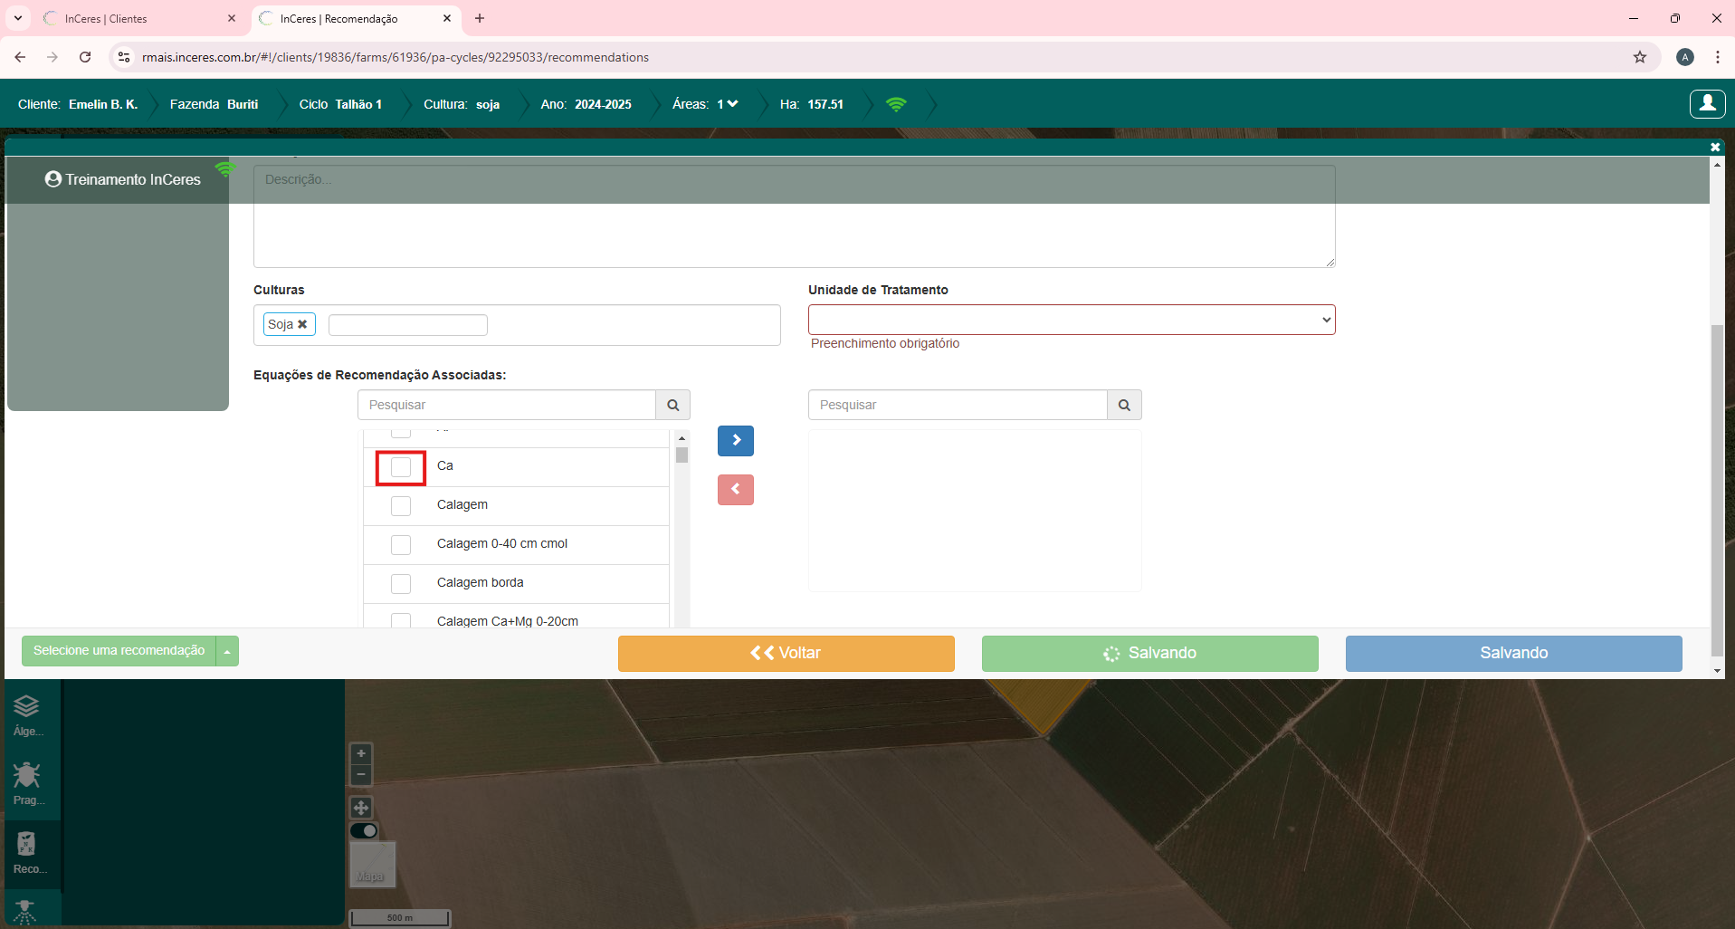Open Cultura soja breadcrumb
1735x929 pixels.
pos(462,104)
